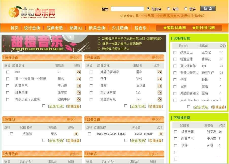The height and width of the screenshot is (164, 229).
Task: Click the listen icon for 有多少爱可以重来
Action: pos(79,99)
